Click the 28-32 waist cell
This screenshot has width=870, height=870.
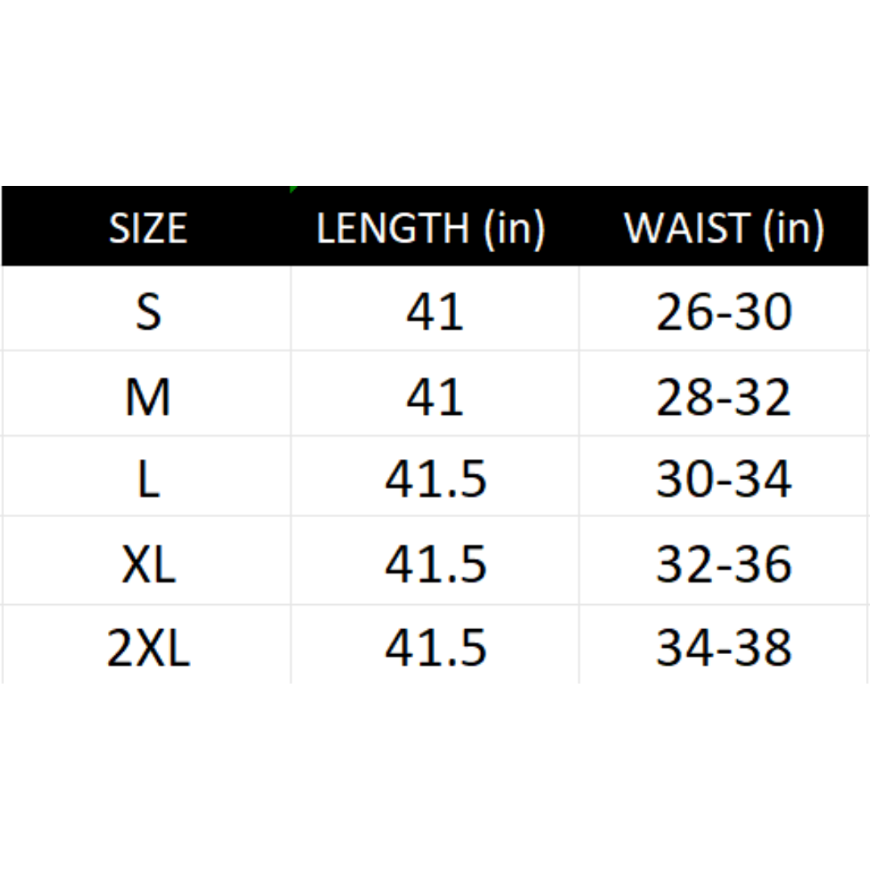[724, 397]
